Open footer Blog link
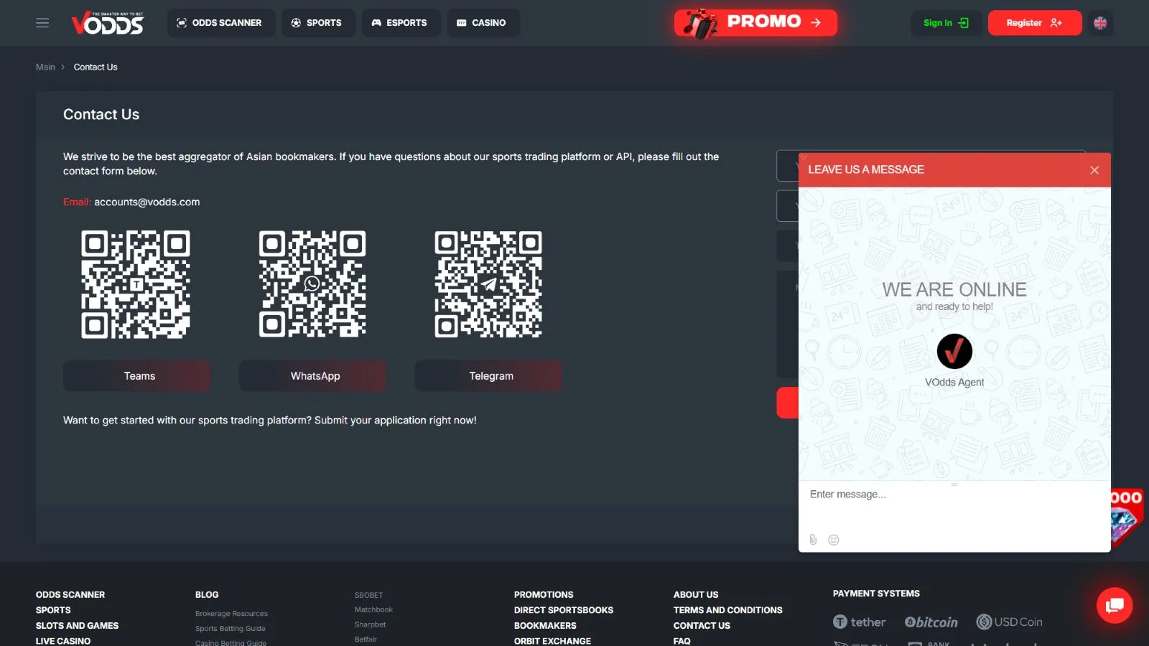Screen dimensions: 1149x646 207,595
